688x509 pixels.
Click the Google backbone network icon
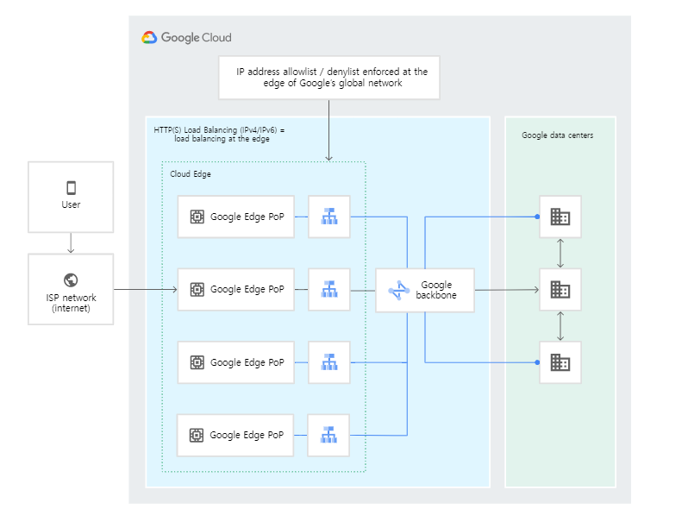coord(399,290)
